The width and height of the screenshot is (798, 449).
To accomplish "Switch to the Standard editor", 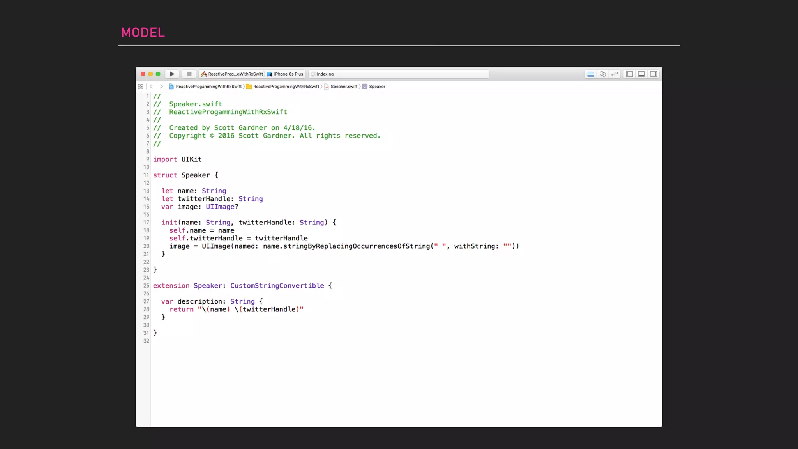I will (591, 74).
